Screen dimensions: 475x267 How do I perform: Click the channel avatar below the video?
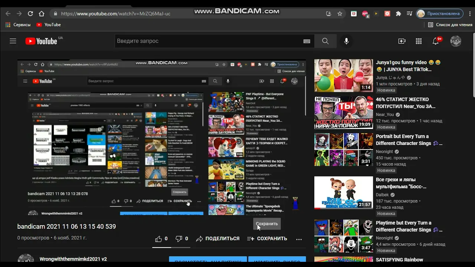coord(26,259)
